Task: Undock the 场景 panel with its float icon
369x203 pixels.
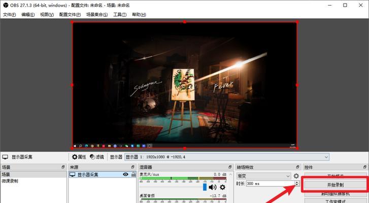Action: click(63, 167)
